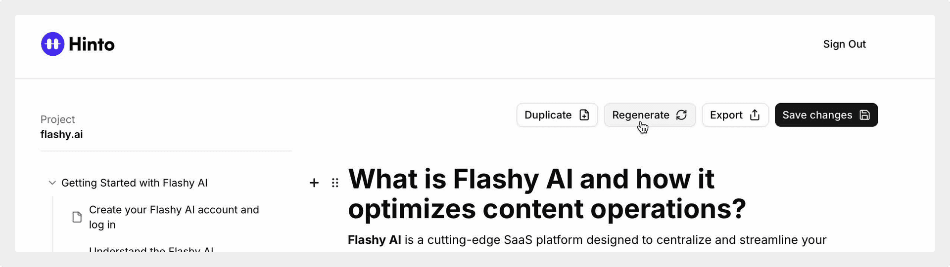
Task: Open the Understand the Flashy AI article
Action: 151,249
